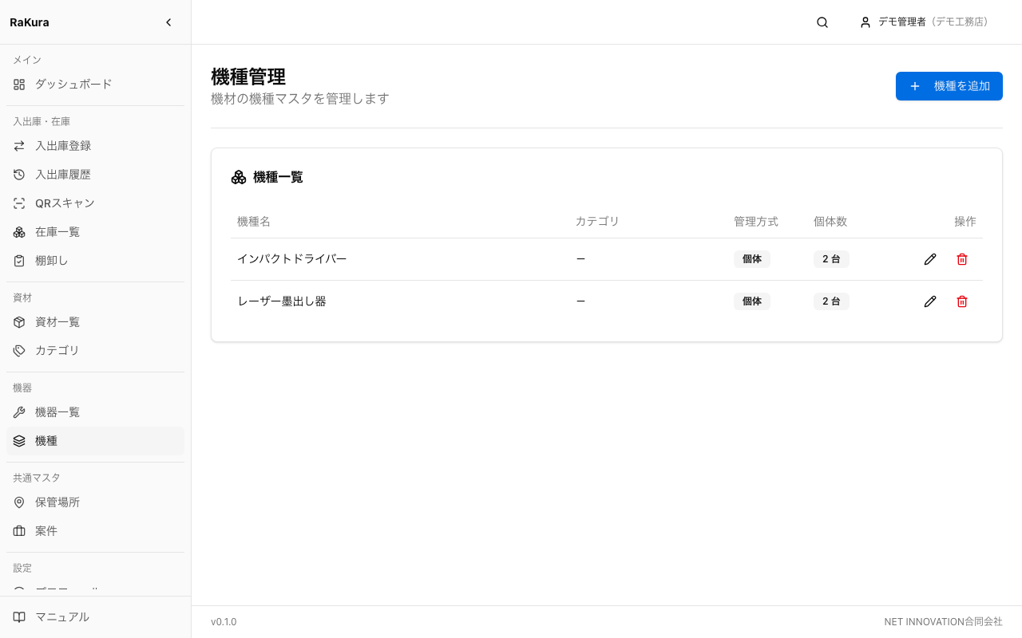Click the 資材一覧 package icon
The height and width of the screenshot is (638, 1022).
tap(19, 322)
